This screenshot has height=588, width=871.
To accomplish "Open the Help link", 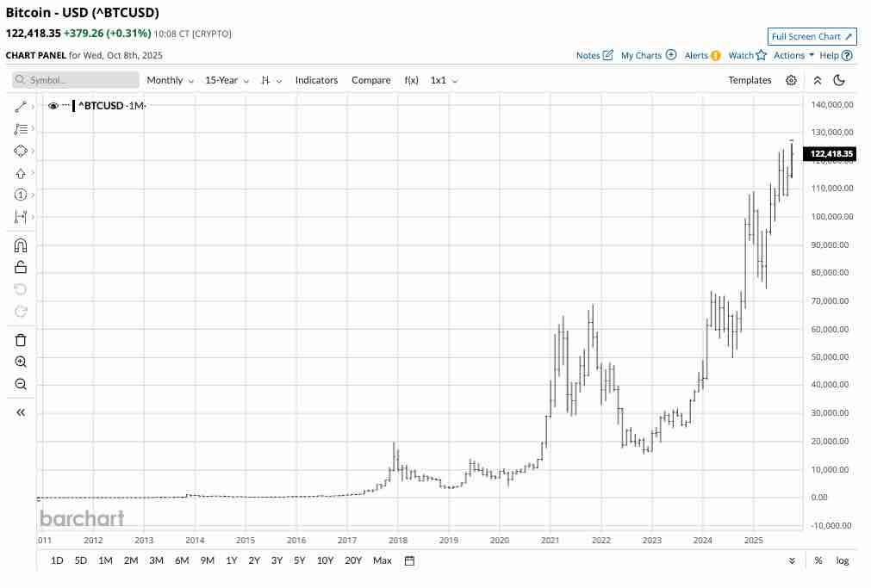I will 836,55.
